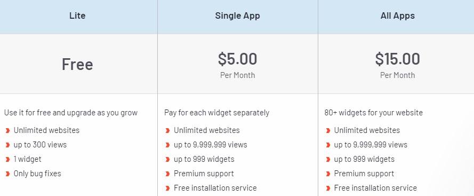Click 80+ widgets for your website text

pyautogui.click(x=374, y=113)
